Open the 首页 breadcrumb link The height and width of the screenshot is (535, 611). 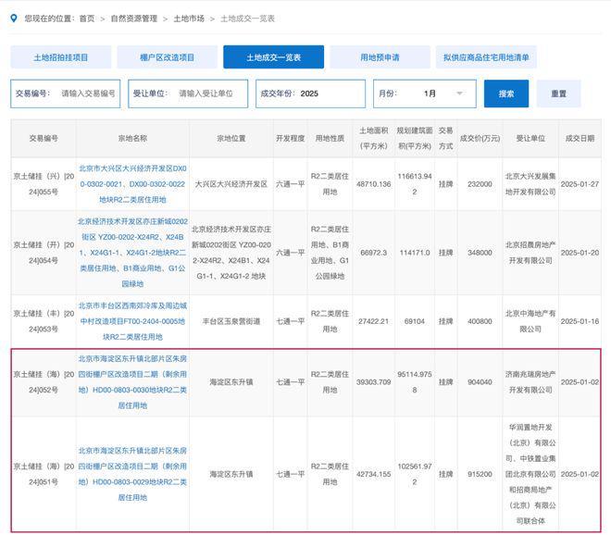tap(86, 19)
